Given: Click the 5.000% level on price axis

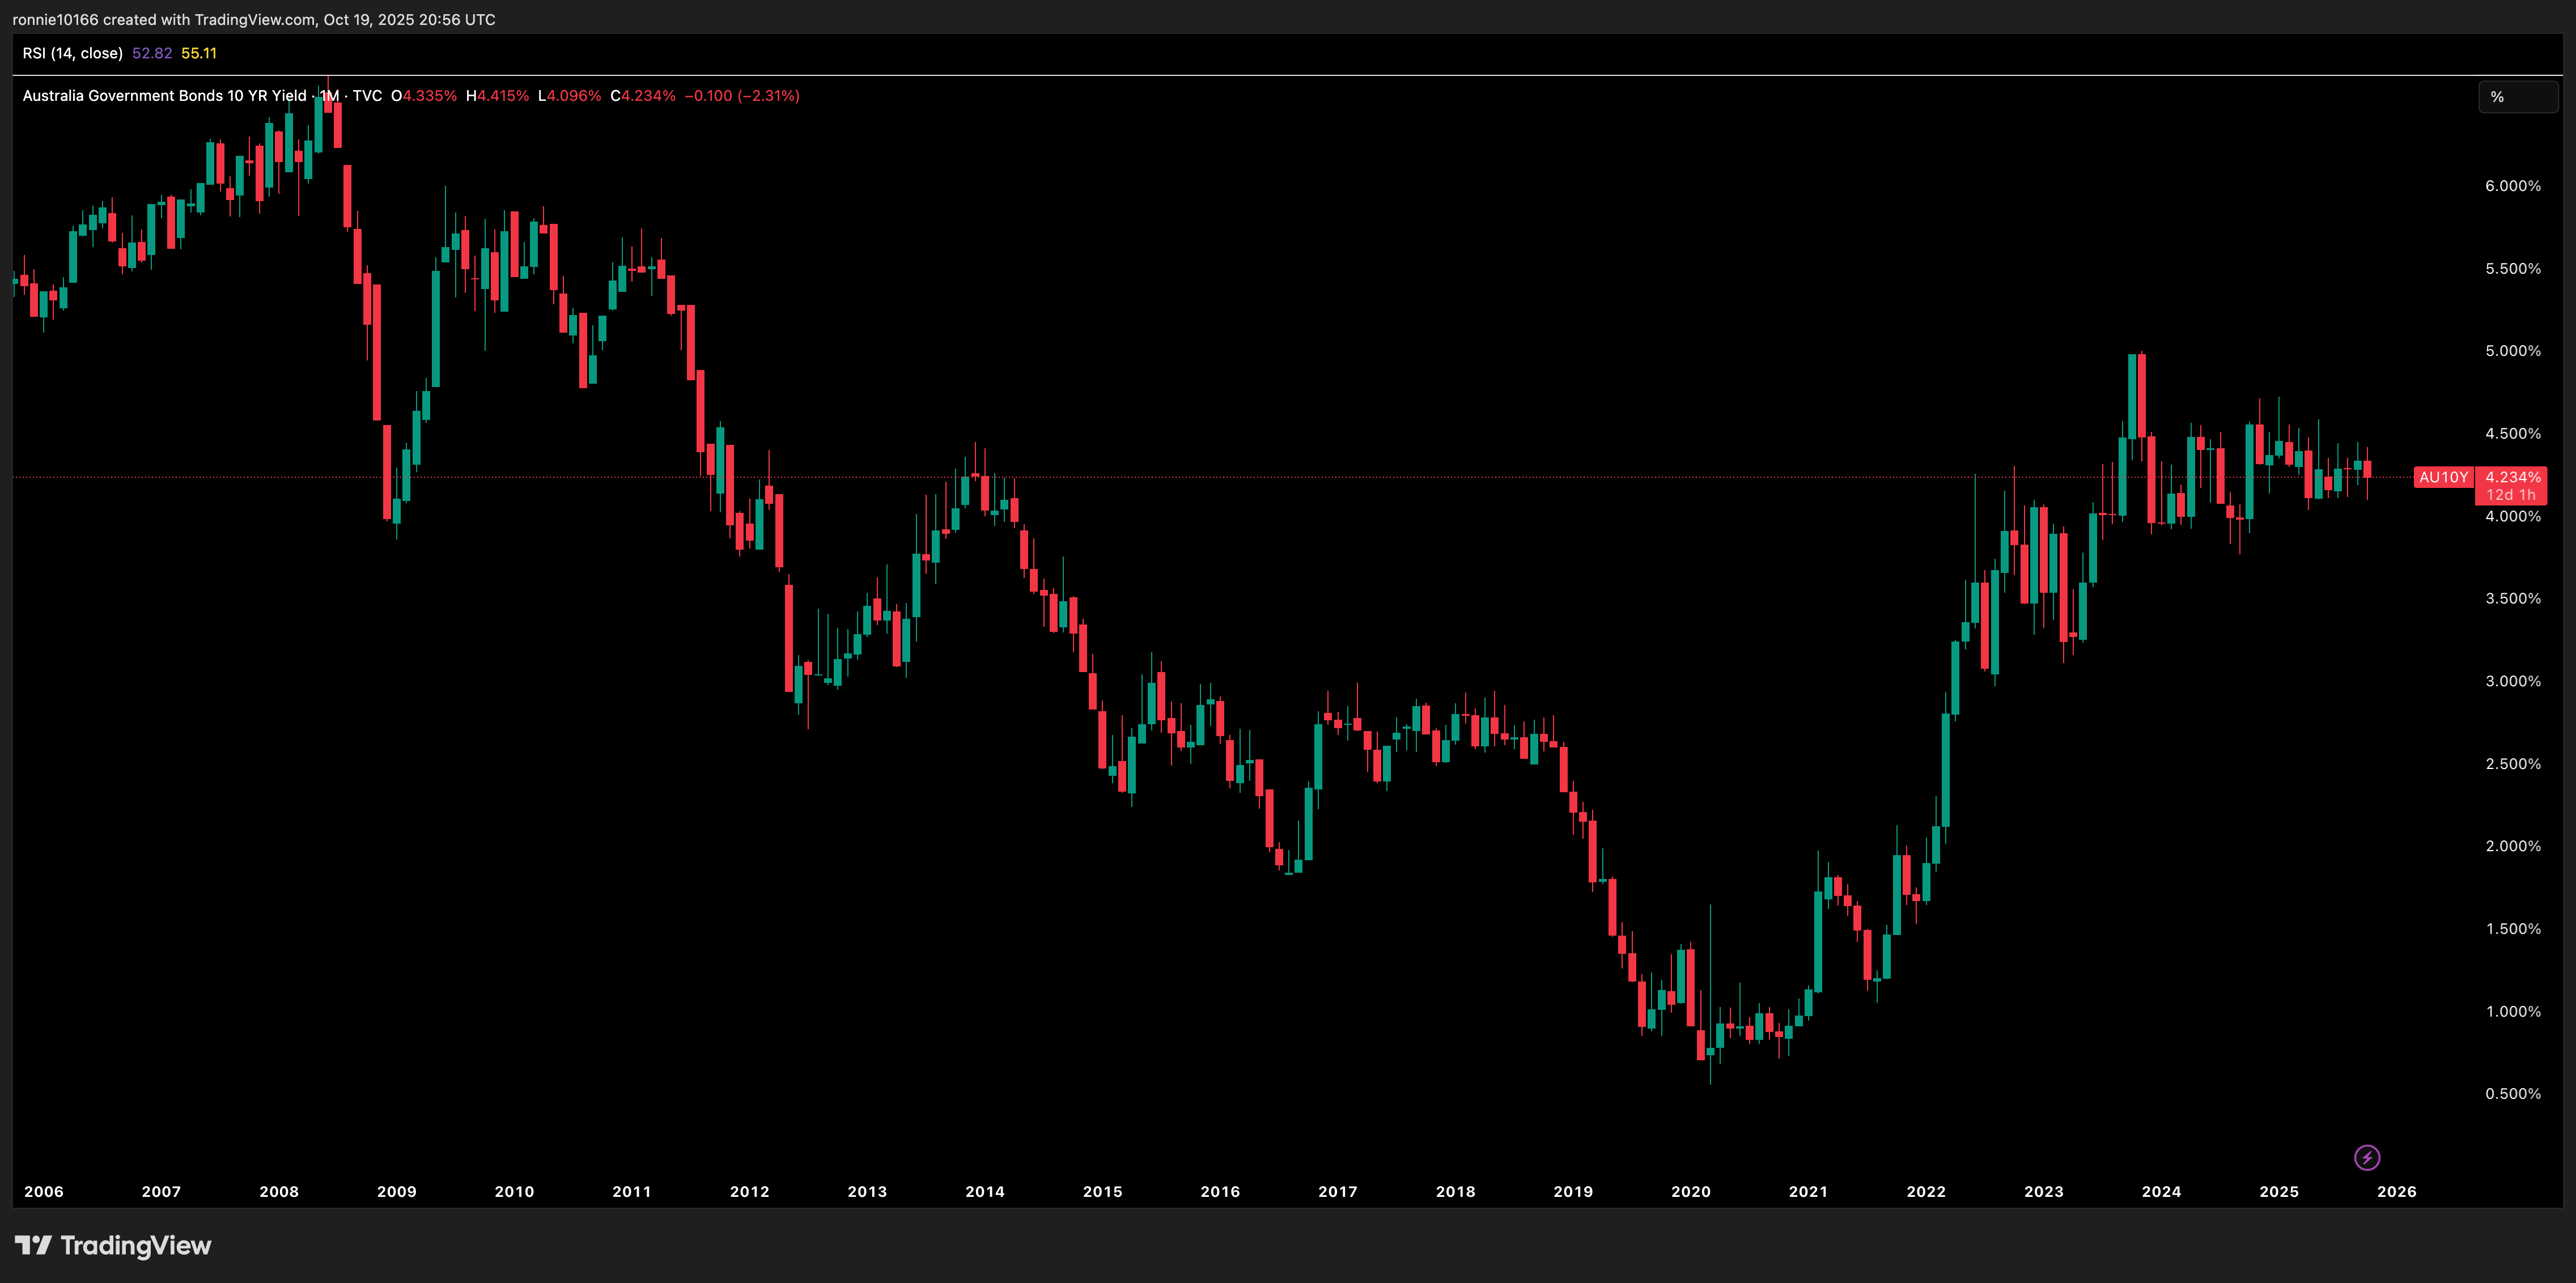Looking at the screenshot, I should click(x=2512, y=351).
